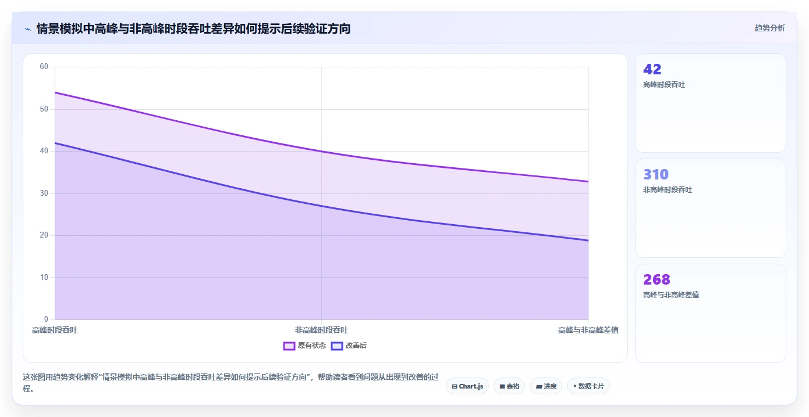Click the description paragraph below chart

(x=230, y=383)
